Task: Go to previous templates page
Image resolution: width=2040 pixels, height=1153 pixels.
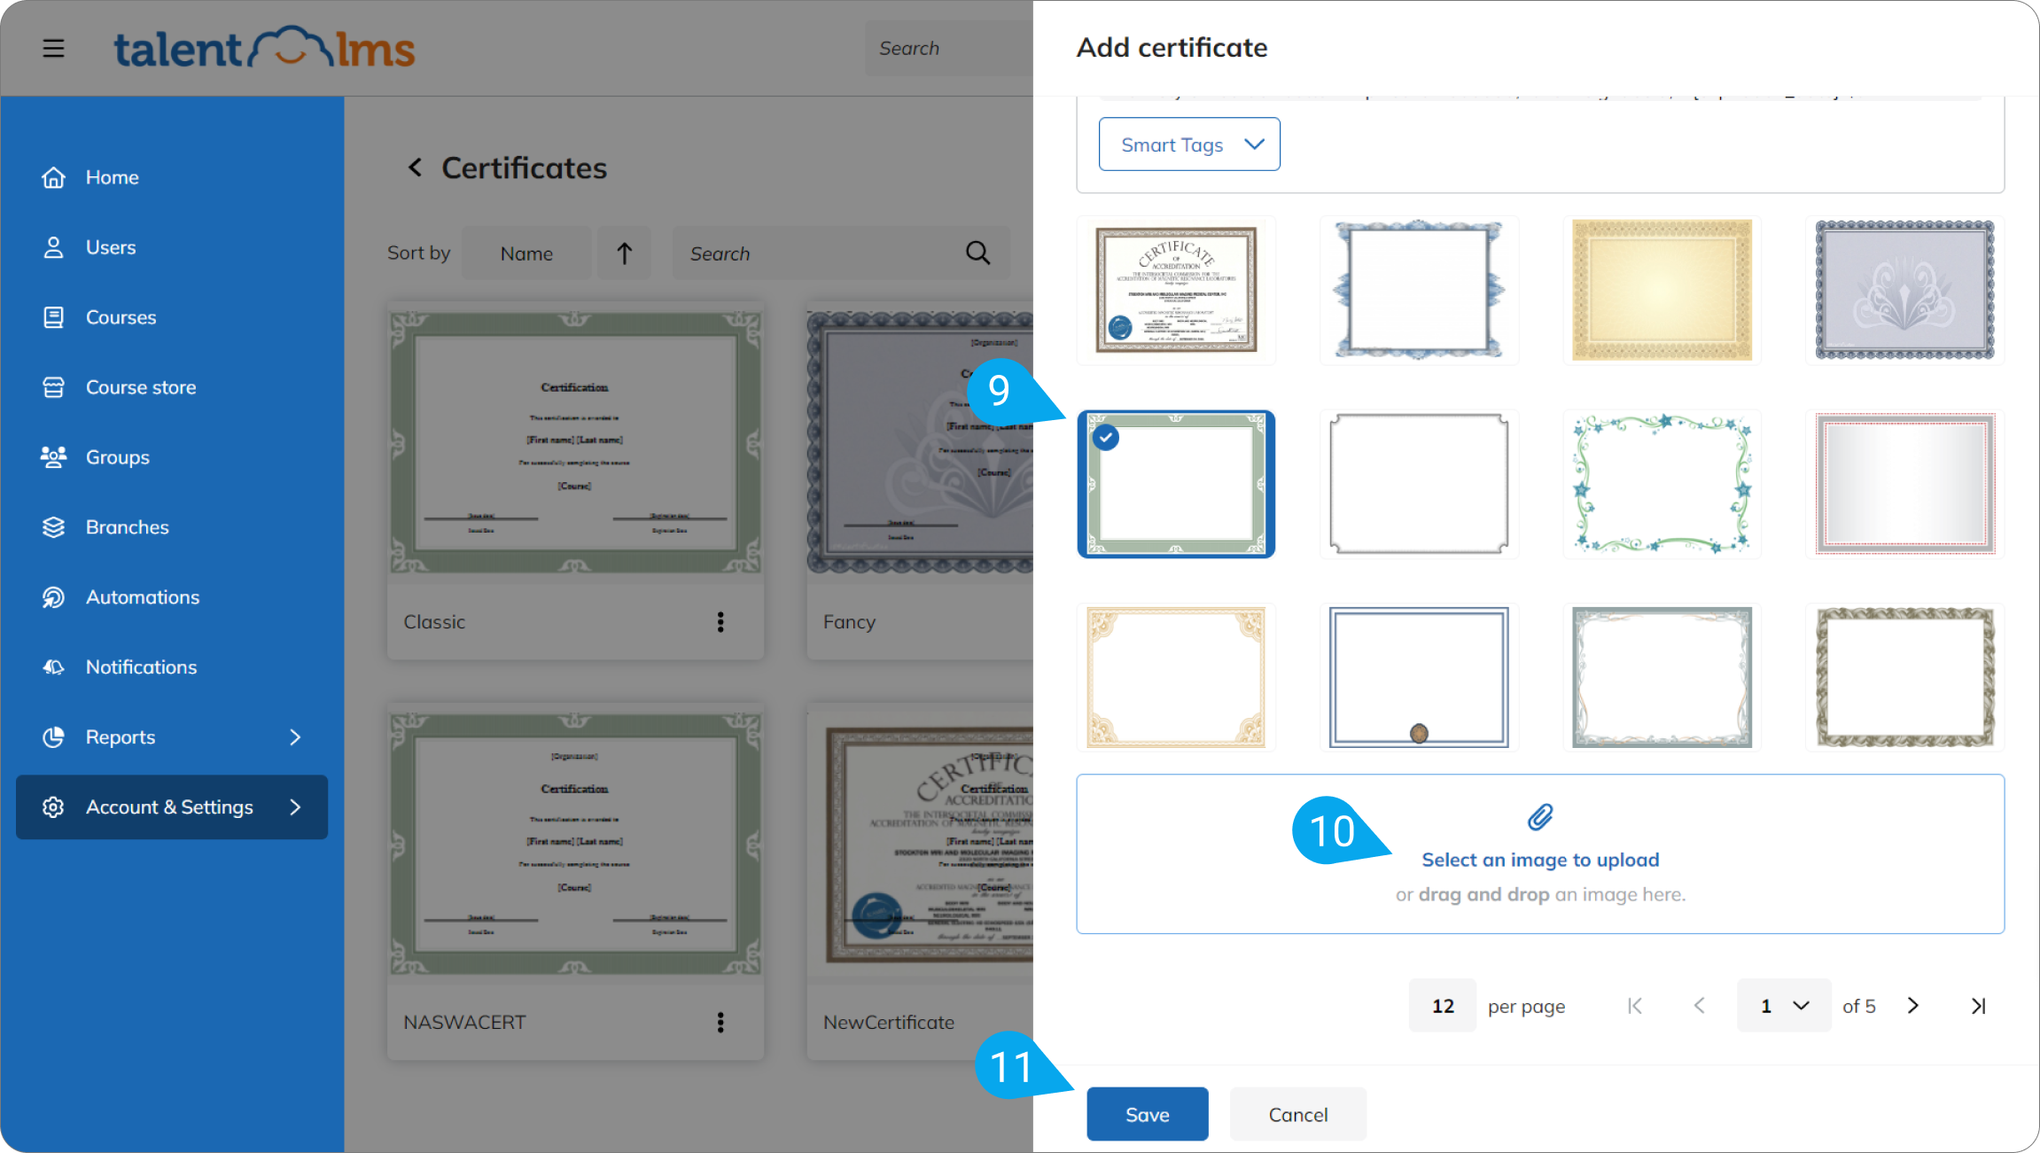Action: click(x=1699, y=1006)
